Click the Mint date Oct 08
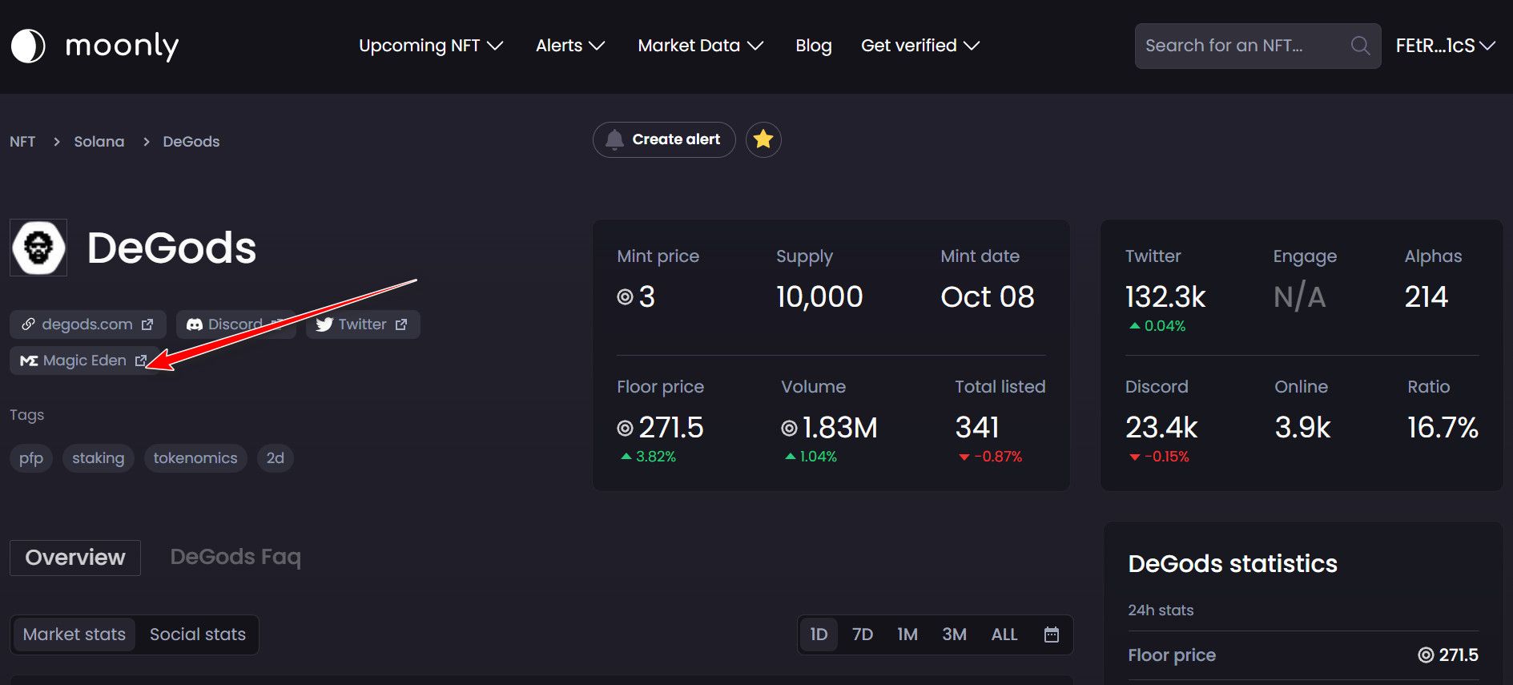The height and width of the screenshot is (685, 1513). tap(988, 297)
